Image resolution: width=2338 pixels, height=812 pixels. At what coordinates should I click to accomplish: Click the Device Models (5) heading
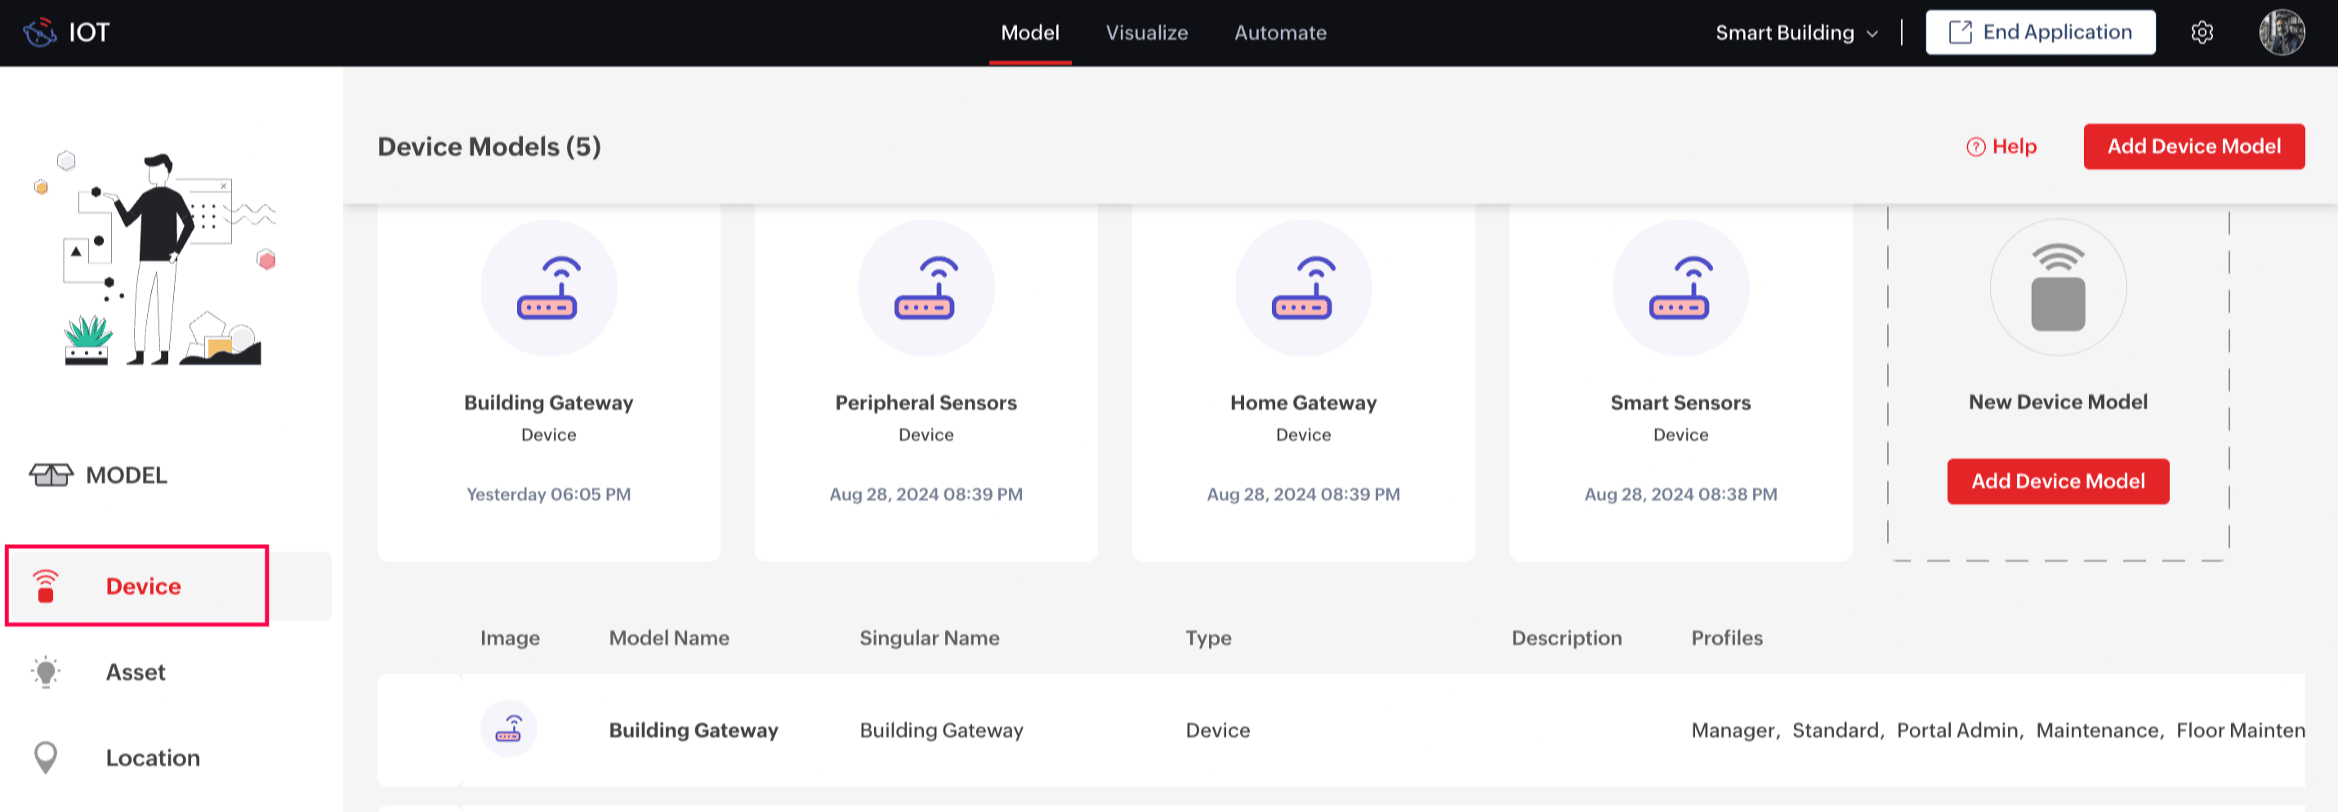(x=489, y=147)
